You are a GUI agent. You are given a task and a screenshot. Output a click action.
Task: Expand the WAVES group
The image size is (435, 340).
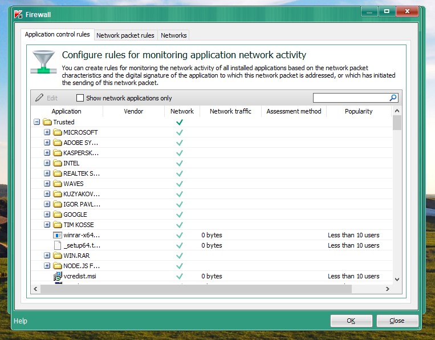click(47, 184)
